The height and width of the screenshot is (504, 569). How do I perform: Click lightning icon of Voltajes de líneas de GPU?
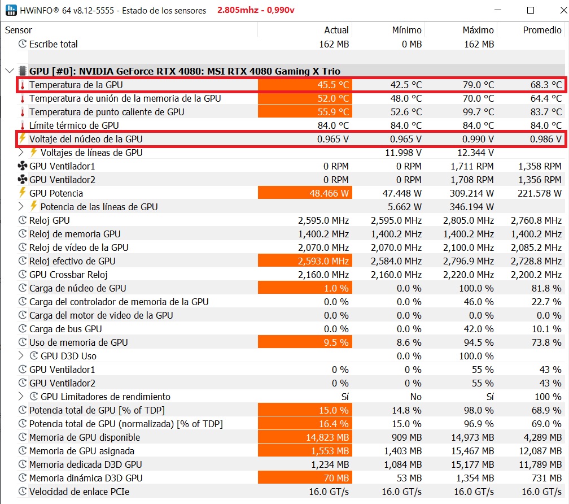(34, 152)
